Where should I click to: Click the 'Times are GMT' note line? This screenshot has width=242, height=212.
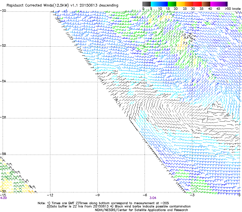coord(103,203)
